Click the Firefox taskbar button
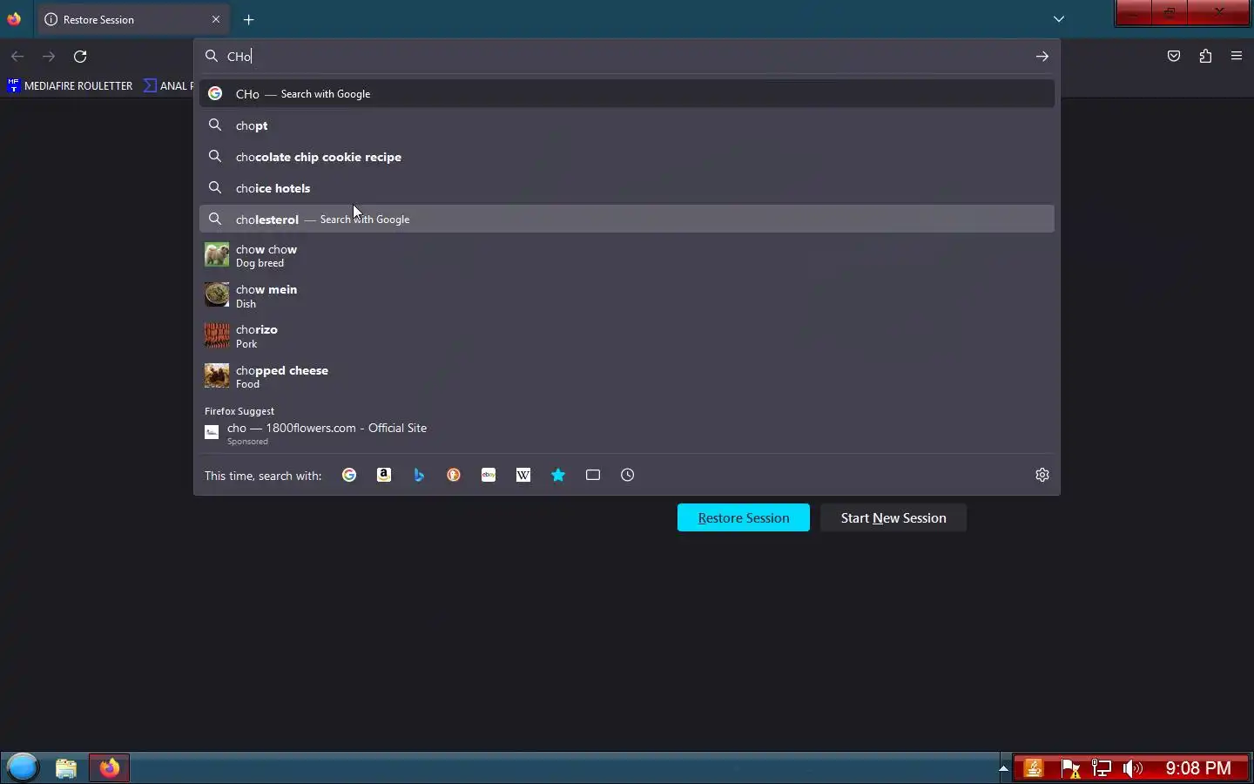The image size is (1254, 784). 110,767
